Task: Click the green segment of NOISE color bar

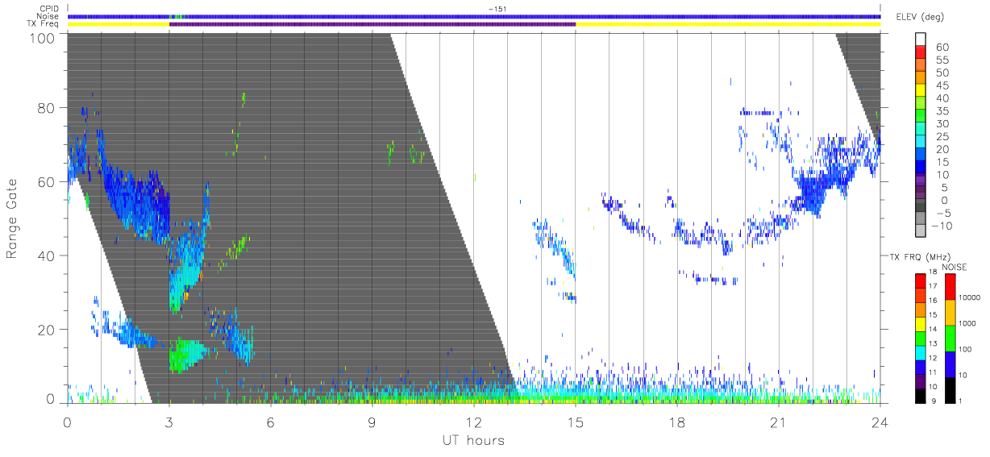Action: 950,339
